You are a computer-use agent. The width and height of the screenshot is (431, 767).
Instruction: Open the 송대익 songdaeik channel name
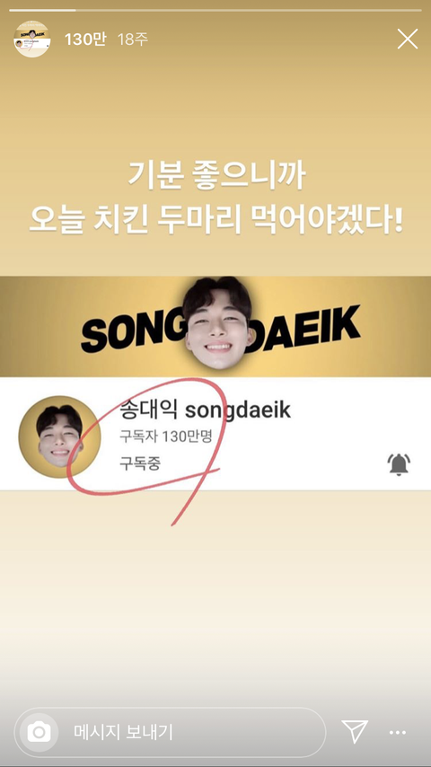[205, 410]
